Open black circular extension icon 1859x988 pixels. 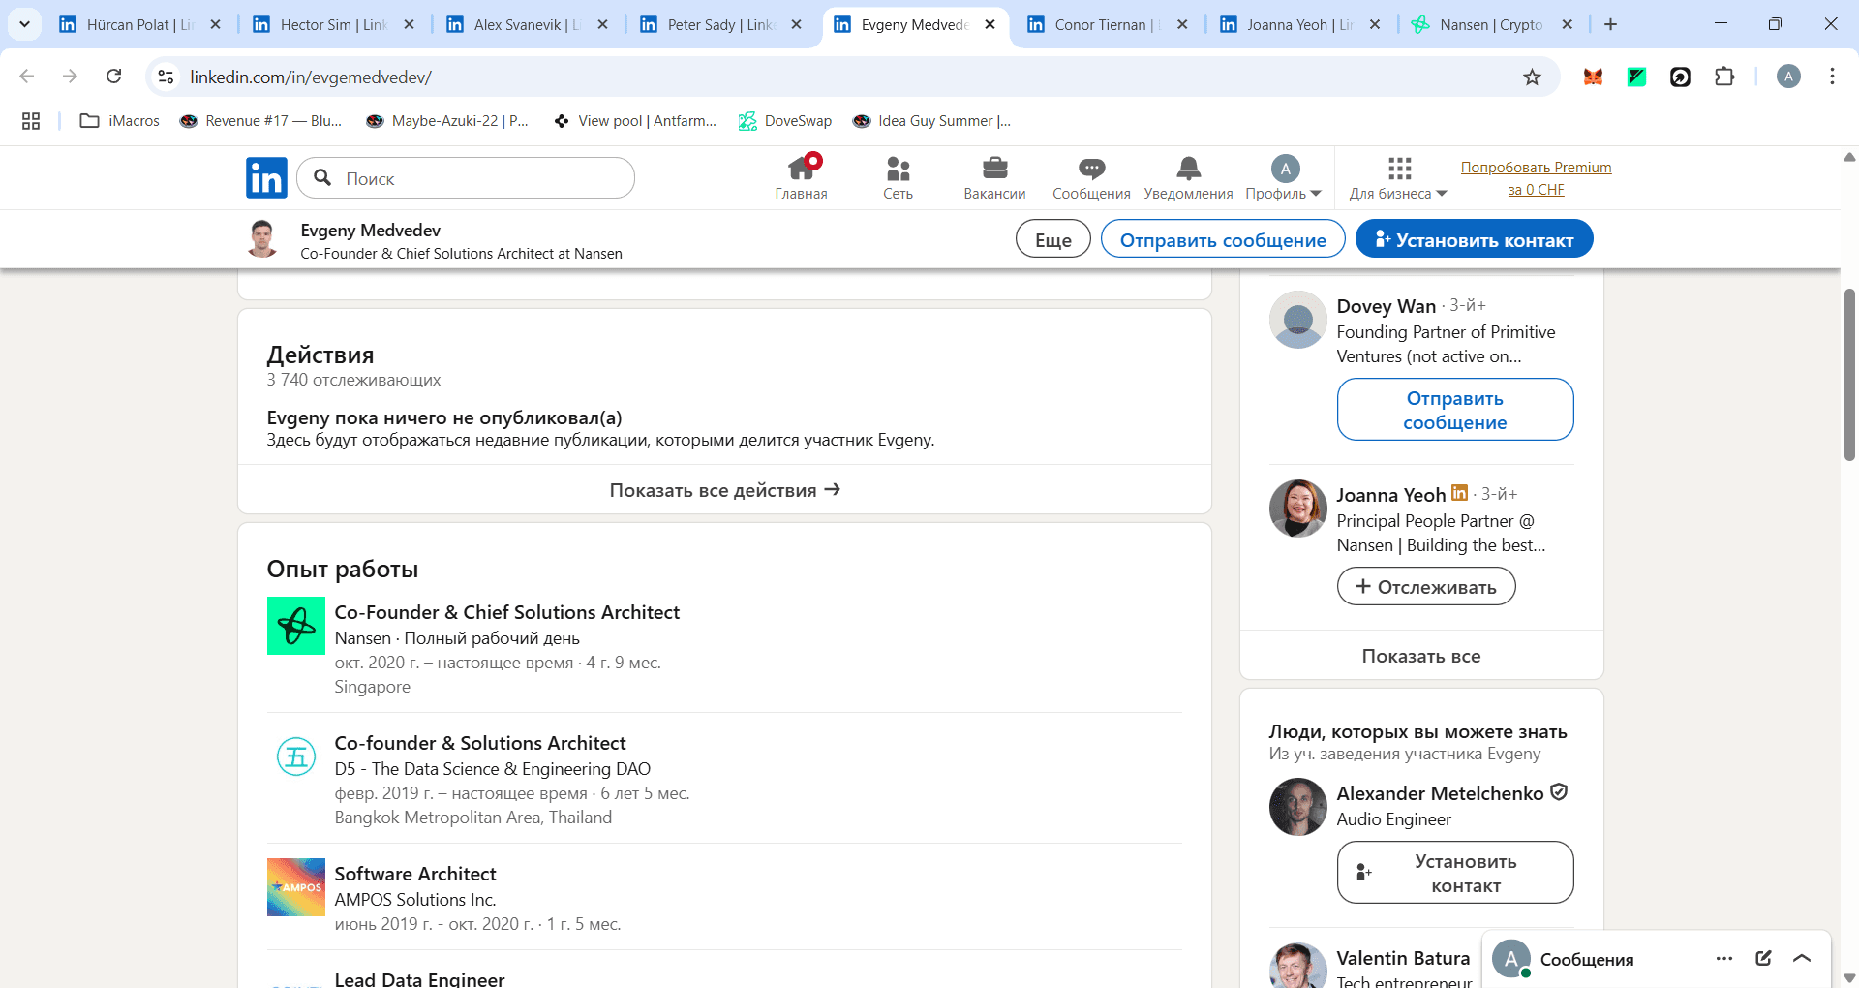1681,77
